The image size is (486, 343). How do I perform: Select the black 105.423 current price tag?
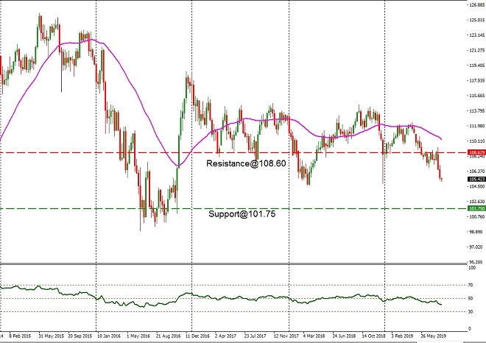coord(476,179)
